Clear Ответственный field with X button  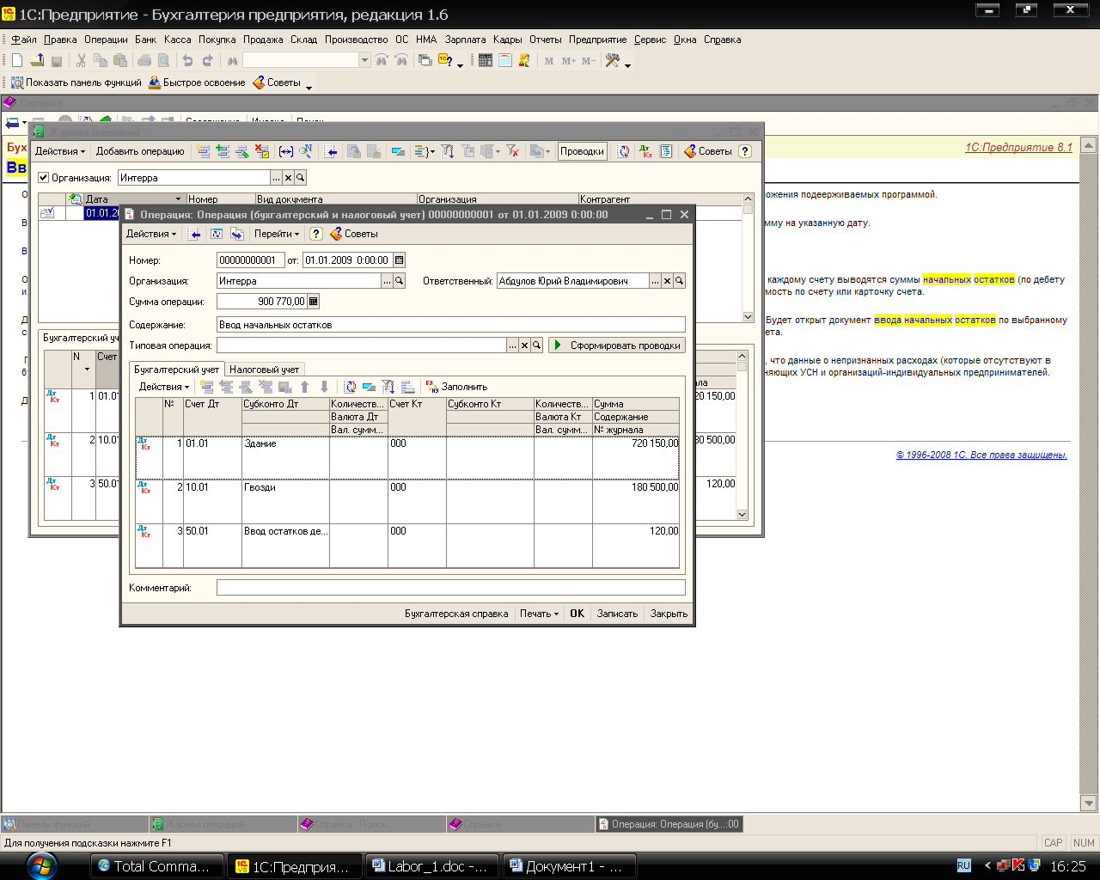667,281
